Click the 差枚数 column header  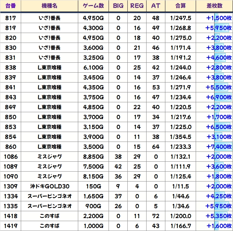215,6
